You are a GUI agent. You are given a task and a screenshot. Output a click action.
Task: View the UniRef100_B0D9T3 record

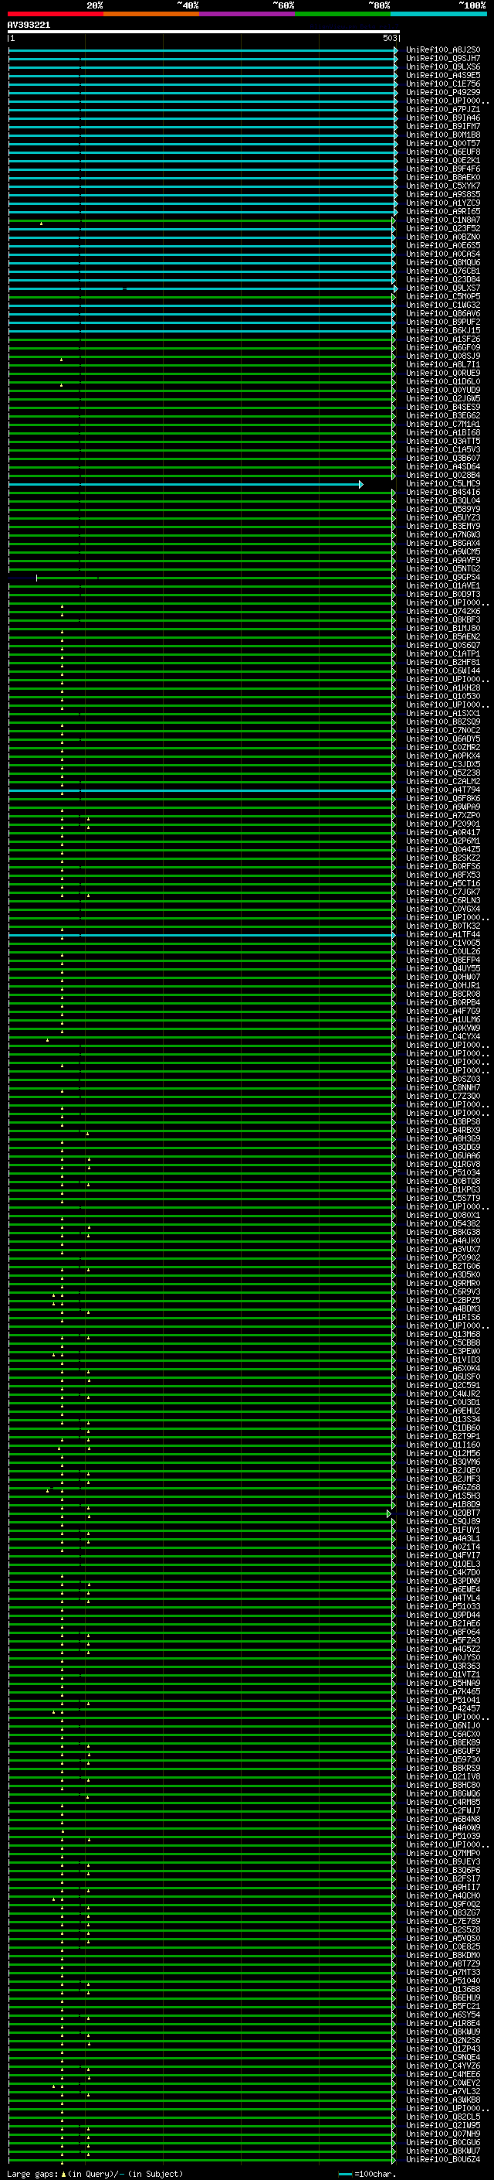point(442,594)
